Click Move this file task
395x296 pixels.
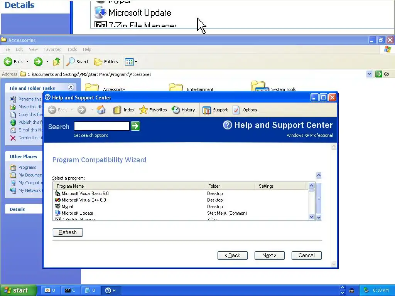[26, 107]
